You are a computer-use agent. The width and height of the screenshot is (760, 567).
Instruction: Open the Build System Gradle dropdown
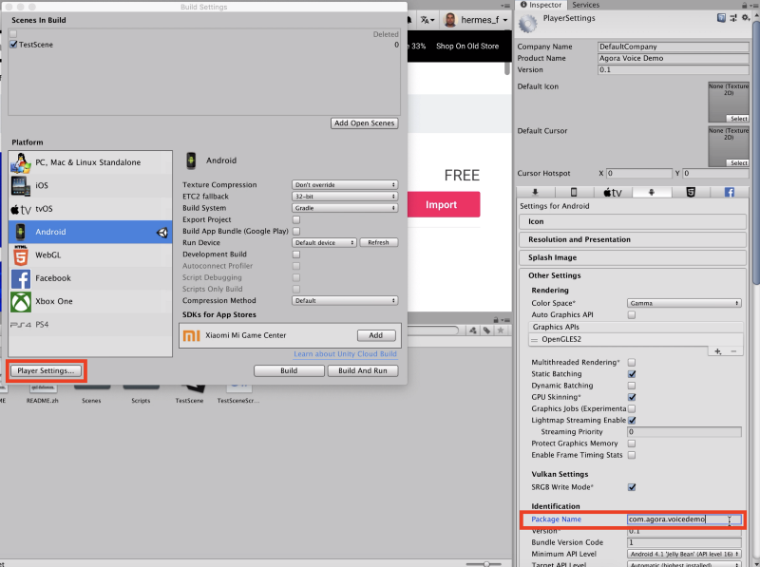345,208
